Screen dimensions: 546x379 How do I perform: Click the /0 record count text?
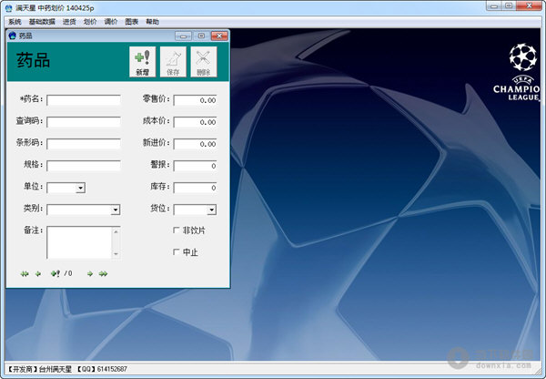(68, 273)
